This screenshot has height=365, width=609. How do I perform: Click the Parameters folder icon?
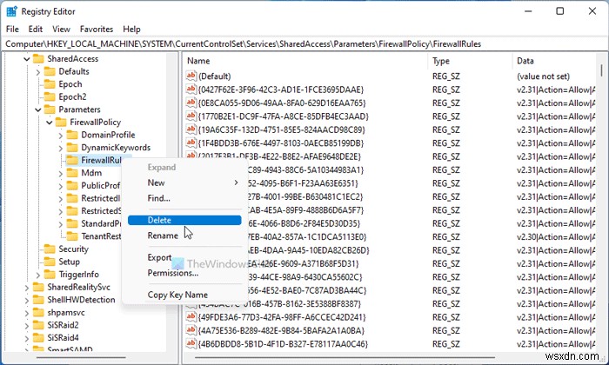pos(50,109)
